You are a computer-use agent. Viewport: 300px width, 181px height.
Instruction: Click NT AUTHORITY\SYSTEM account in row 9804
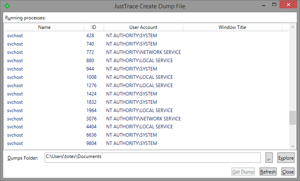point(132,143)
